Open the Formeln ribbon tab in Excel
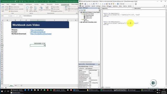167x94 pixels. click(x=37, y=4)
